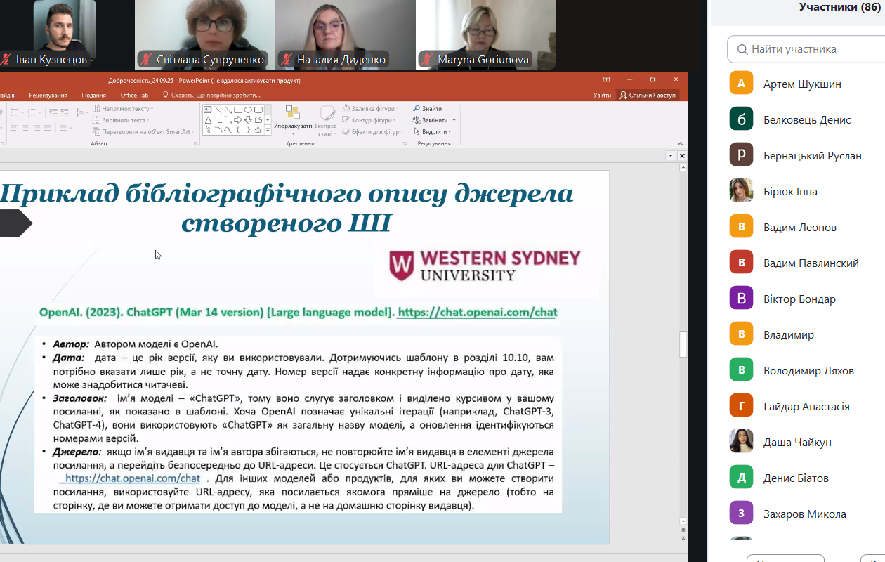885x562 pixels.
Task: Open the Рецензування ribbon tab
Action: tap(48, 95)
